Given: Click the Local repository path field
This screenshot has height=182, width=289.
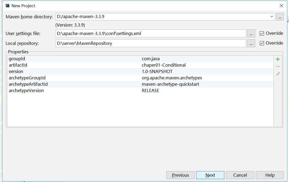Looking at the screenshot, I should [151, 44].
